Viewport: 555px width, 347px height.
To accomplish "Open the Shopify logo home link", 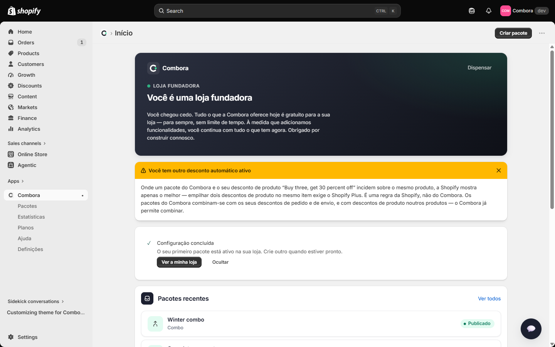I will [24, 11].
